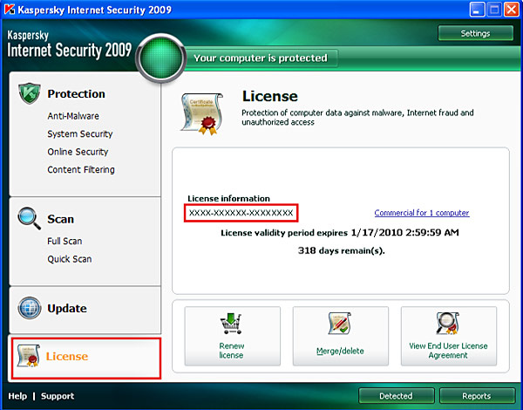
Task: Click the shopping cart Renew license icon
Action: [x=231, y=323]
